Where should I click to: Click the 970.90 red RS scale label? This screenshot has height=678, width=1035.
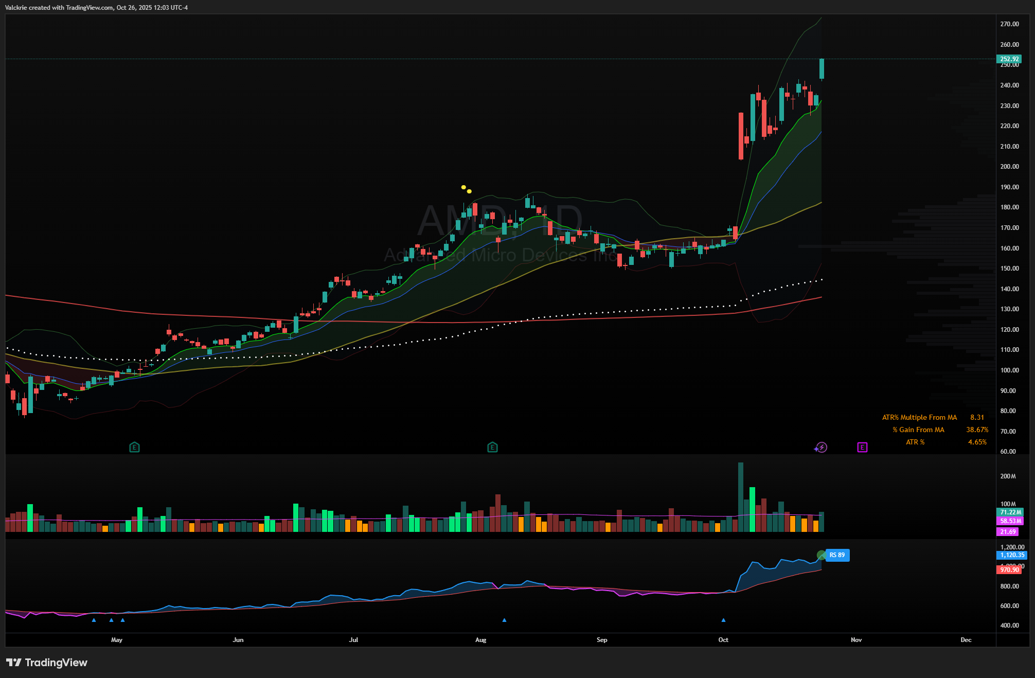1009,569
